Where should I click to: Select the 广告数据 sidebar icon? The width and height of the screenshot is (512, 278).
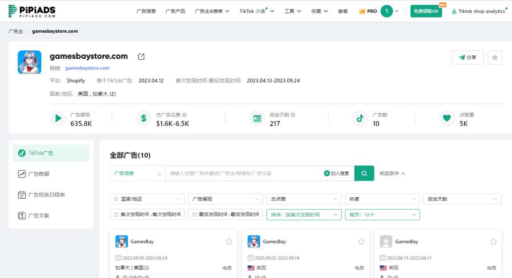21,174
